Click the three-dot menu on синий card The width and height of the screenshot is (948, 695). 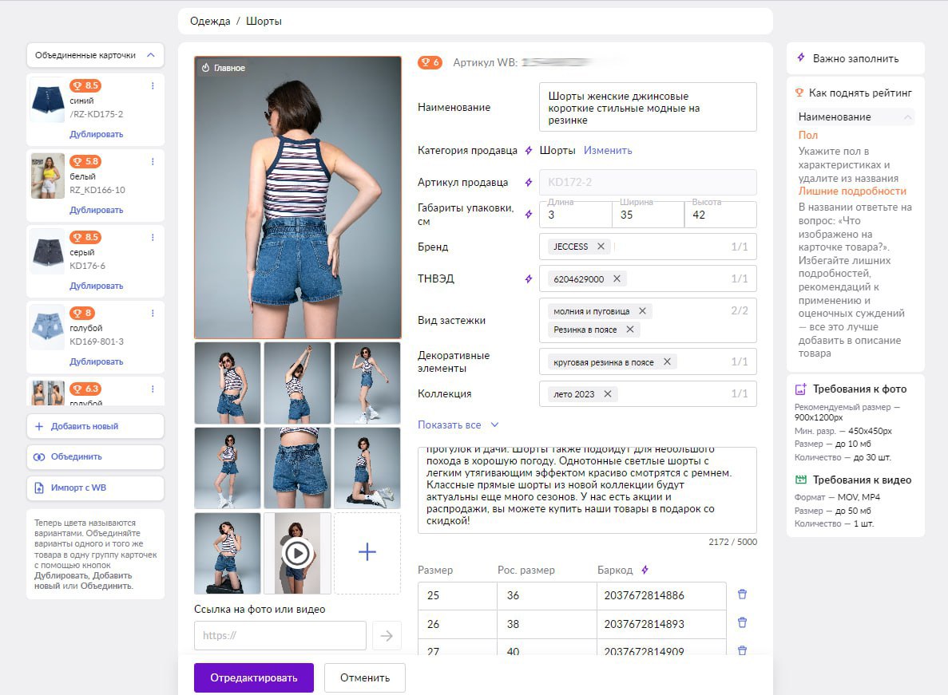(x=153, y=85)
